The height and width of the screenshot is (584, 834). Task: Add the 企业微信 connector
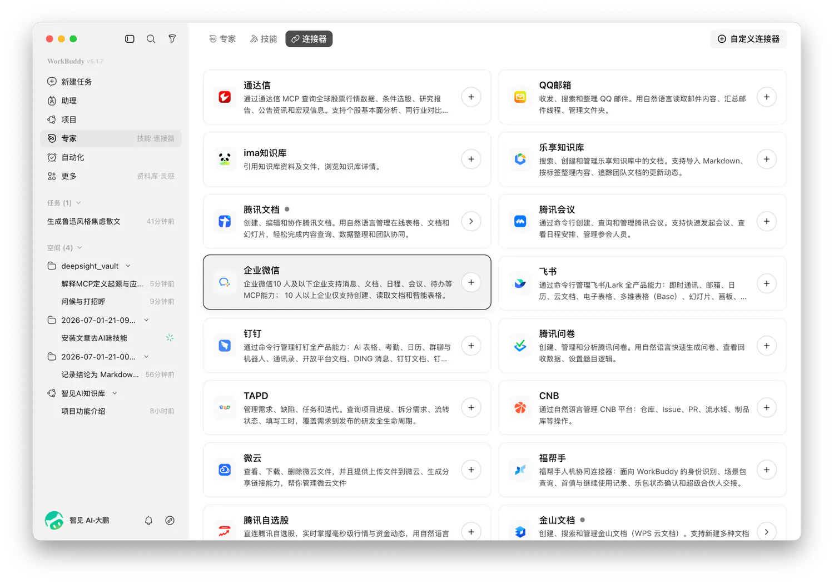[471, 282]
